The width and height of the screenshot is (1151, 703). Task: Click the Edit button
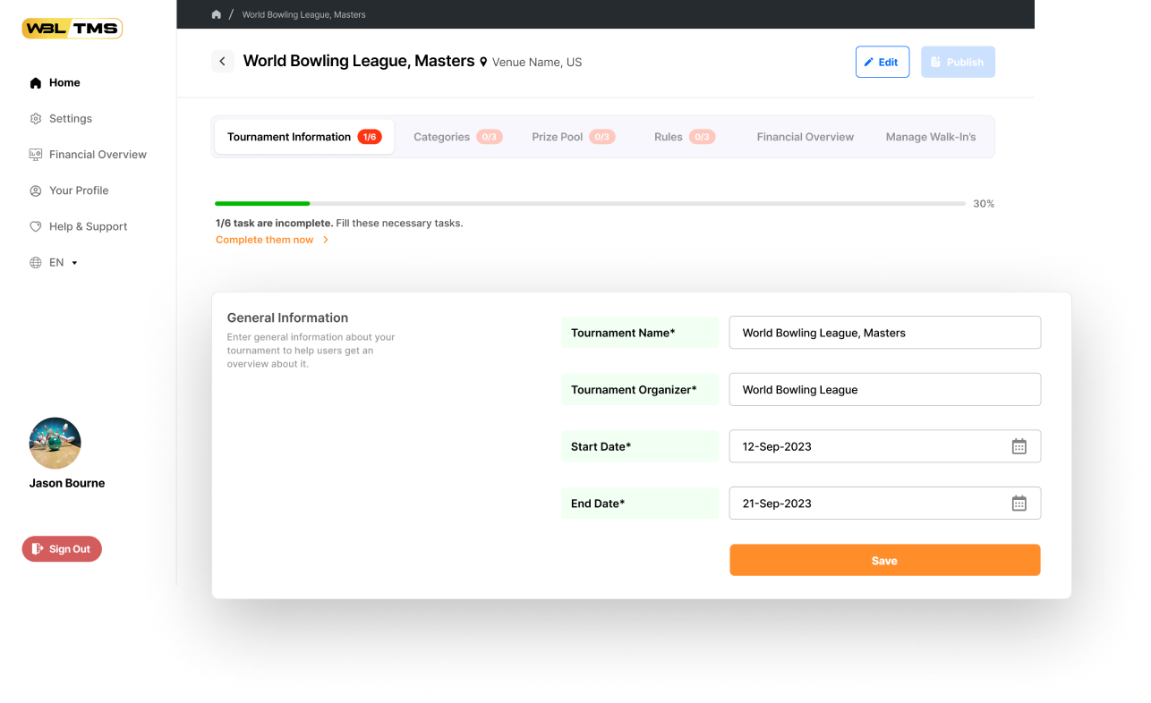pyautogui.click(x=882, y=62)
